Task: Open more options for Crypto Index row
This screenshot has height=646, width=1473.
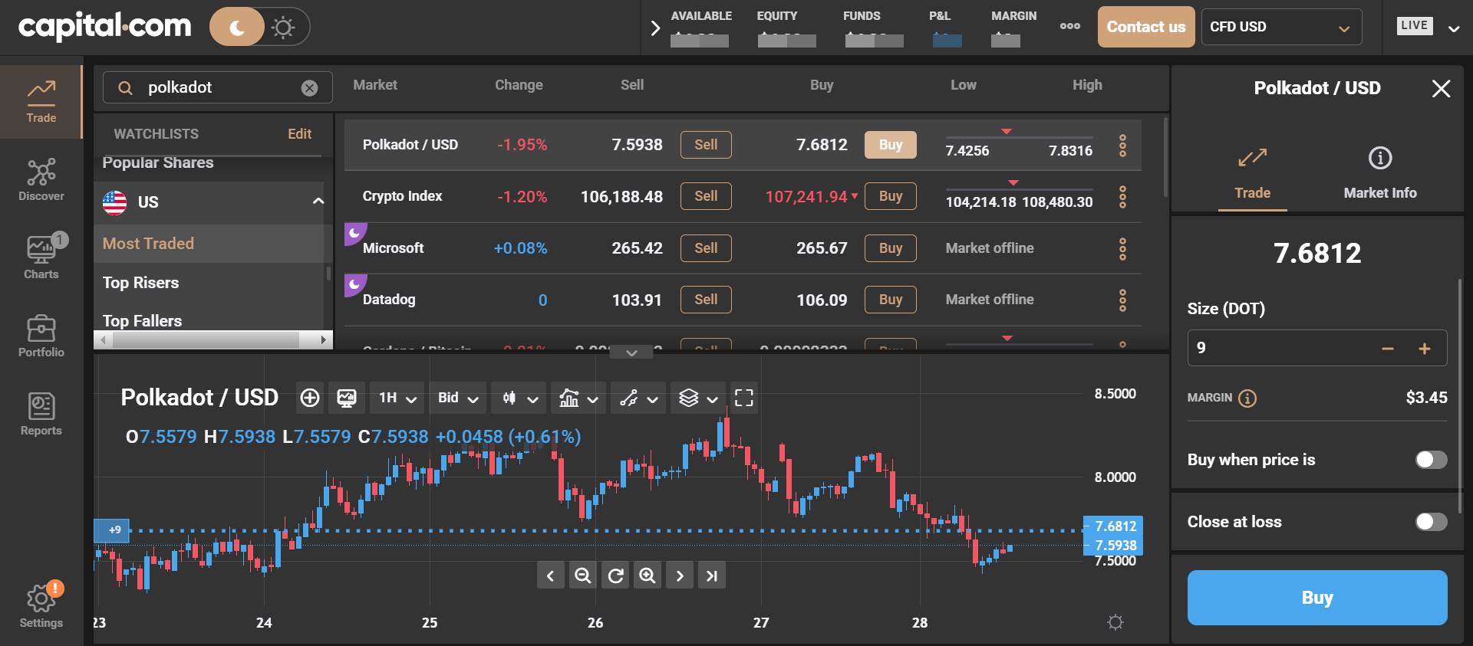Action: point(1122,197)
